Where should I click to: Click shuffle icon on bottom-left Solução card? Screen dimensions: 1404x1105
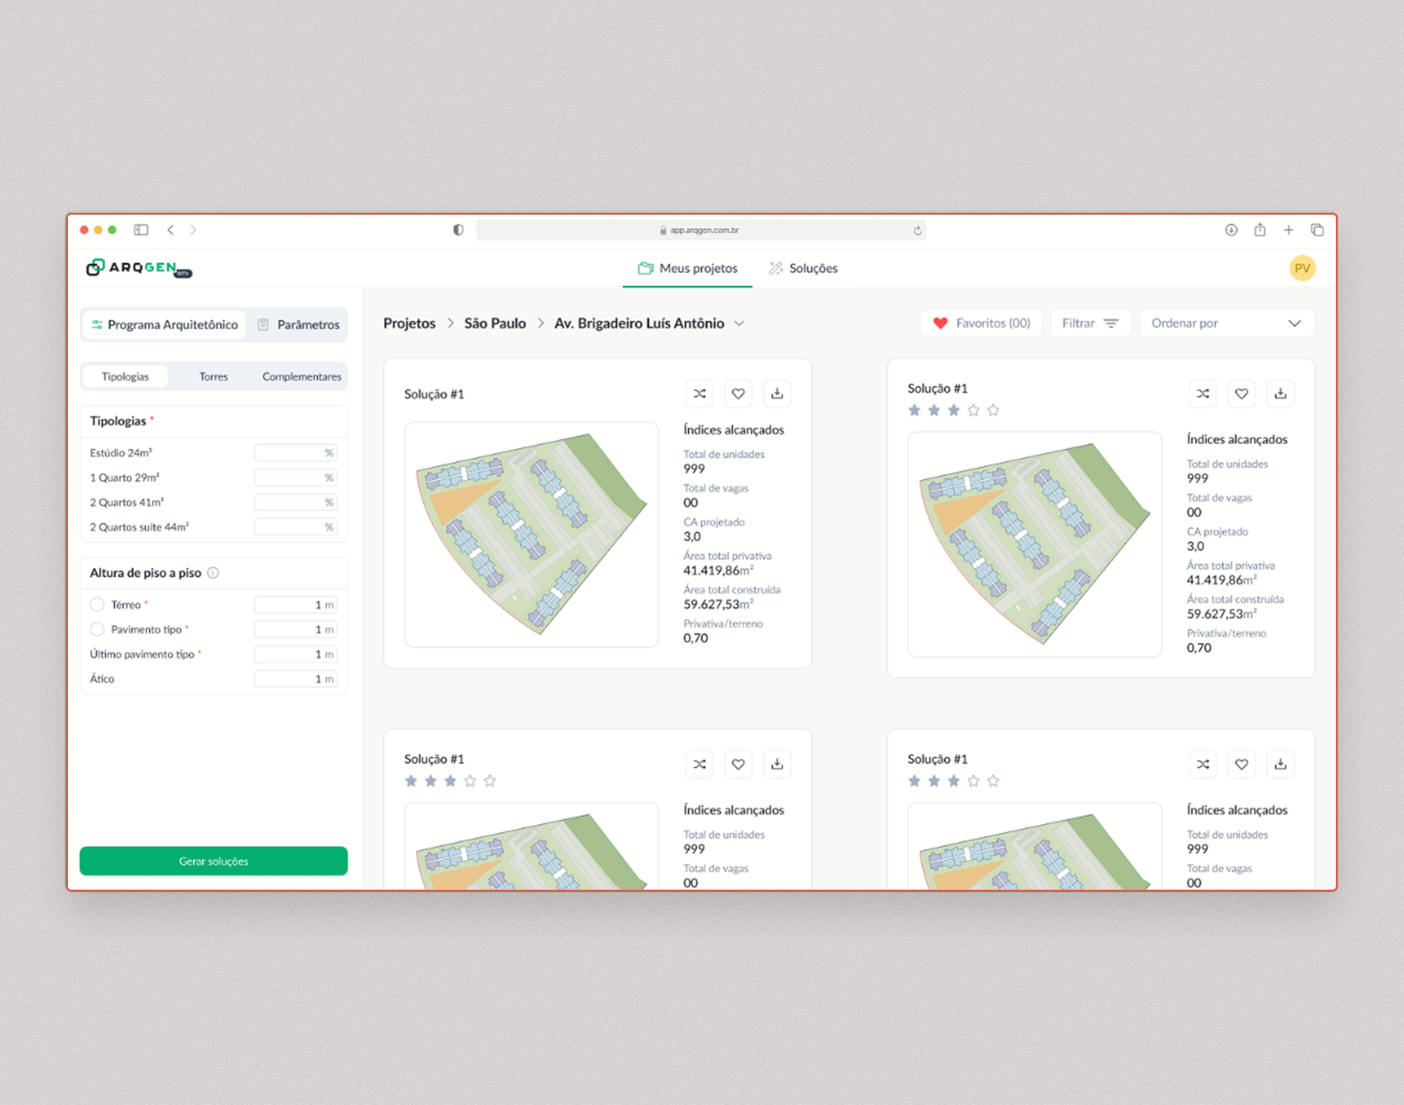(699, 764)
